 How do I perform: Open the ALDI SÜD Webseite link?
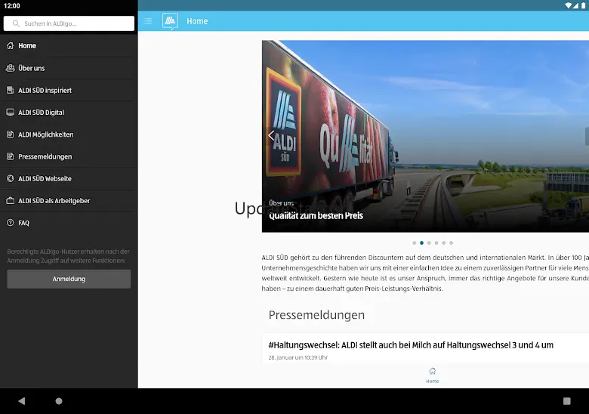click(x=69, y=178)
